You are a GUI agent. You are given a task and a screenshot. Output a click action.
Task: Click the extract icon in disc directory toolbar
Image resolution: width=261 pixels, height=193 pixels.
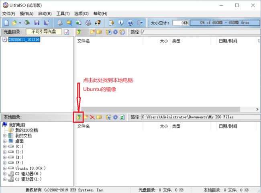pos(108,32)
